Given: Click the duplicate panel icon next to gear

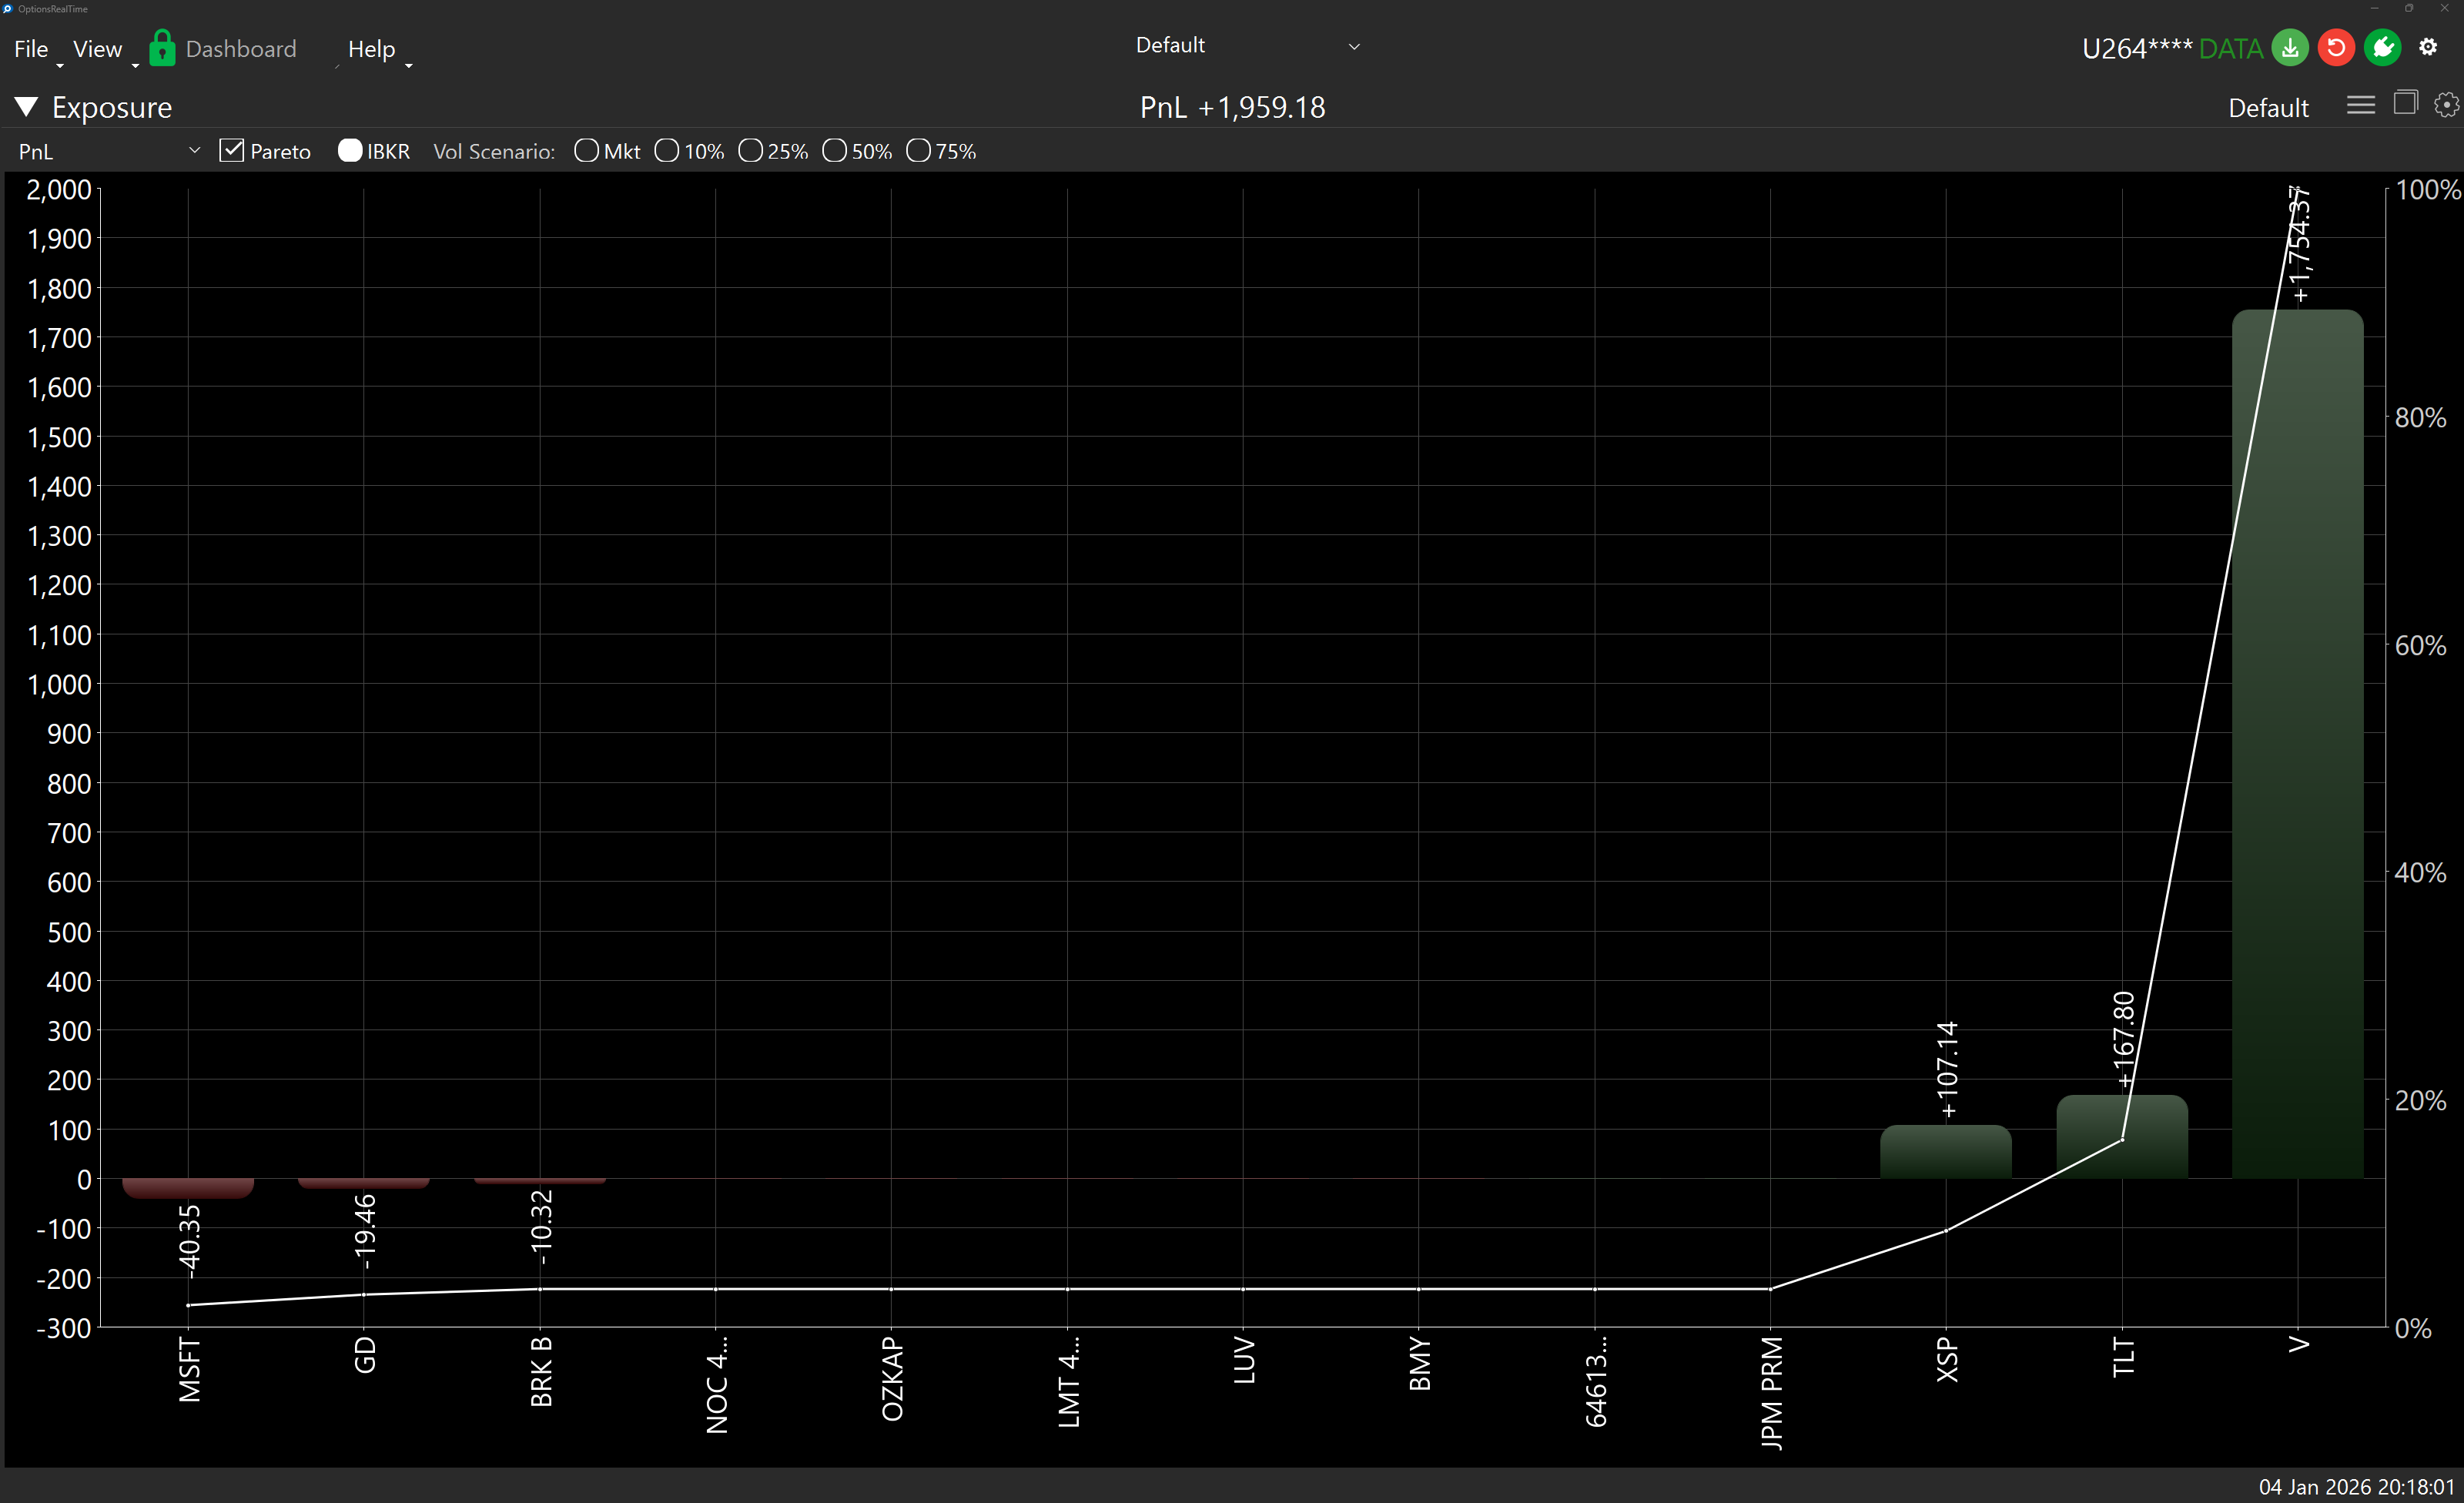Looking at the screenshot, I should coord(2406,104).
